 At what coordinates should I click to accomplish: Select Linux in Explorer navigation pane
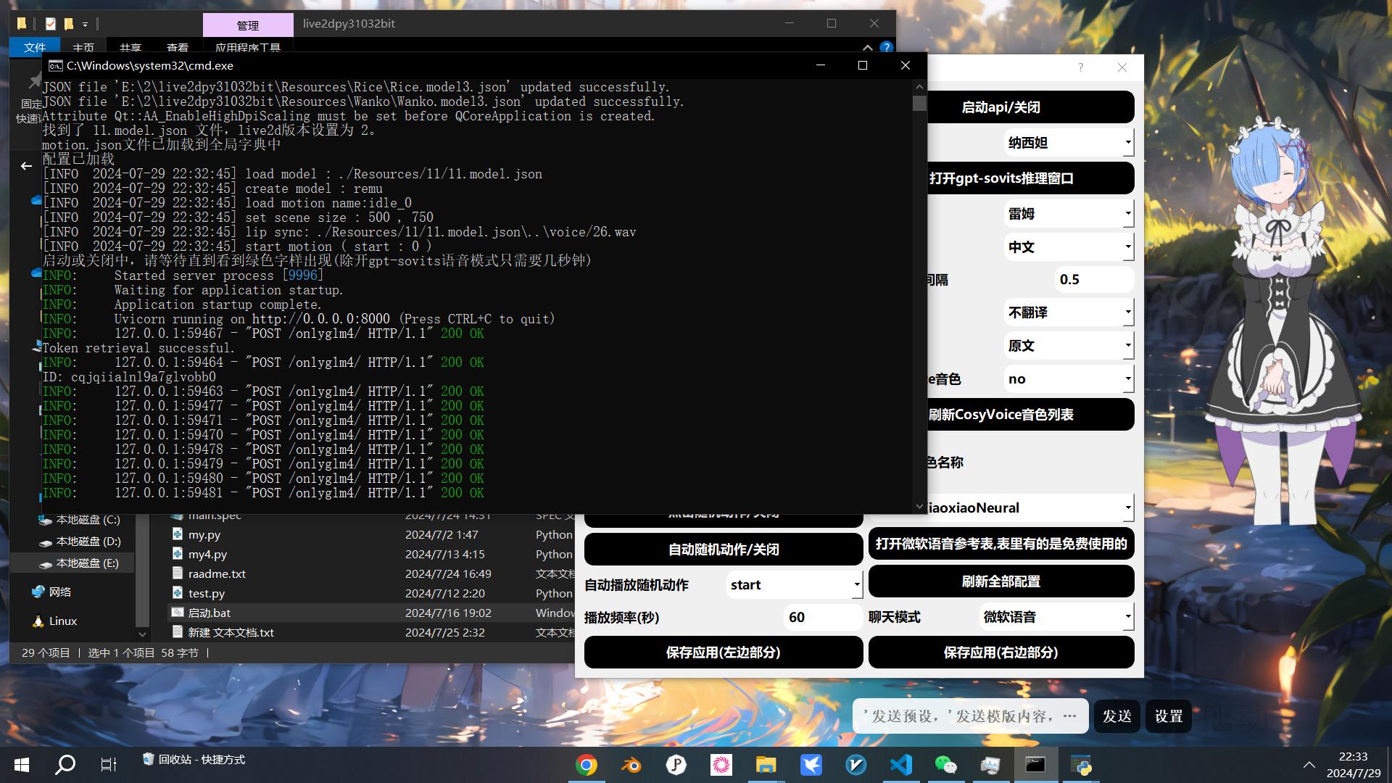tap(55, 621)
